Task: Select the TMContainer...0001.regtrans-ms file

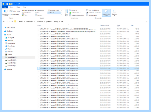Action: tap(88, 31)
